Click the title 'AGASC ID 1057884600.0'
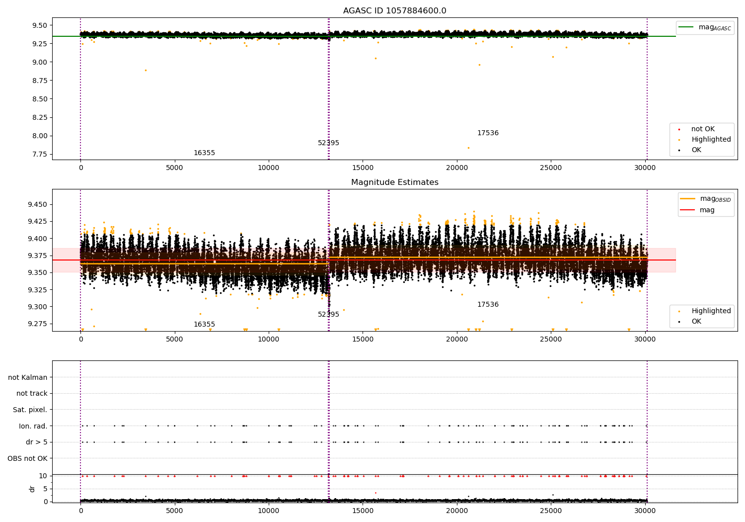 (x=394, y=11)
